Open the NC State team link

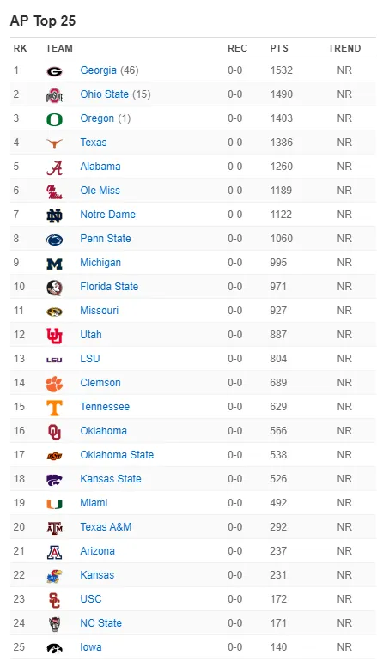click(100, 623)
